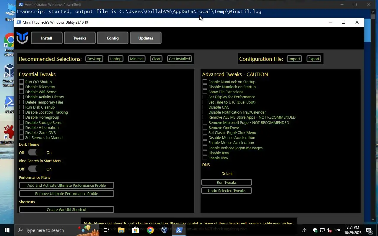This screenshot has height=236, width=378.
Task: Launch File Explorer from the taskbar
Action: [x=121, y=230]
